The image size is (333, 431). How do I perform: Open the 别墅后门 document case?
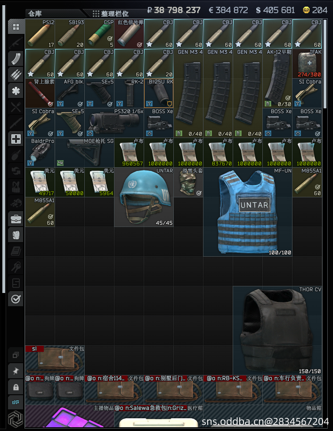click(174, 390)
